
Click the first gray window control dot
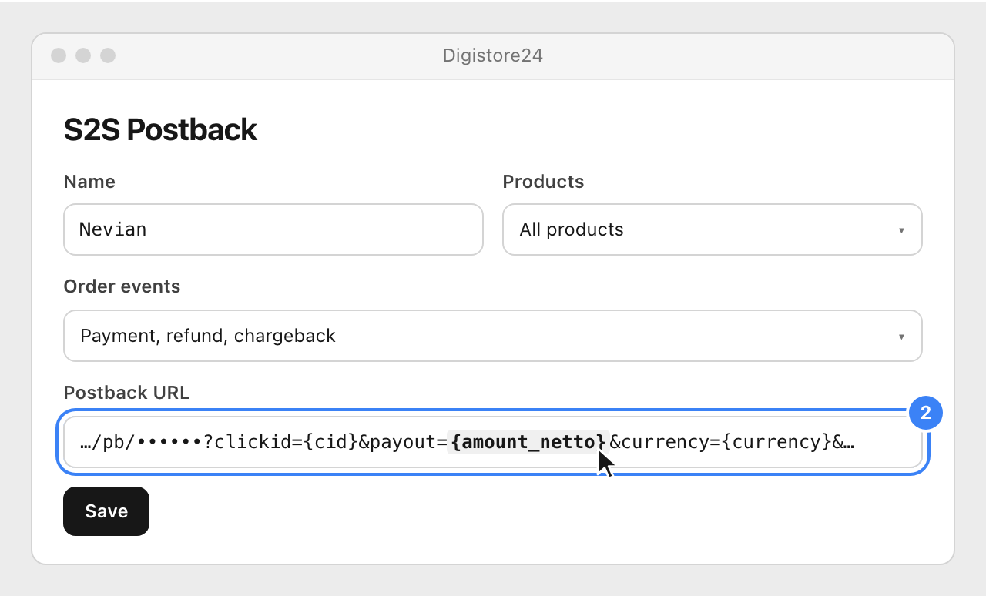pos(59,55)
